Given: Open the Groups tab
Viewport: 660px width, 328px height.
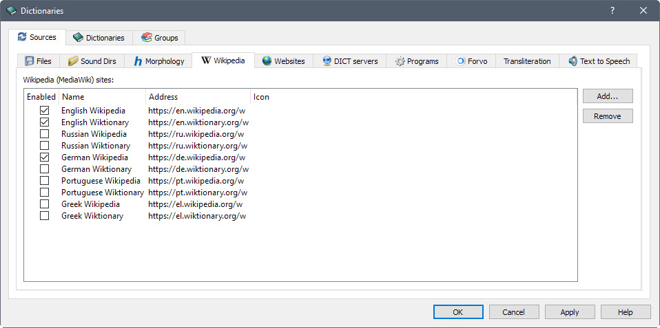Looking at the screenshot, I should [159, 37].
